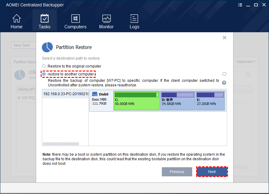Choose the D: 34.58GB Ntfs partition
This screenshot has height=194, width=269.
point(178,101)
